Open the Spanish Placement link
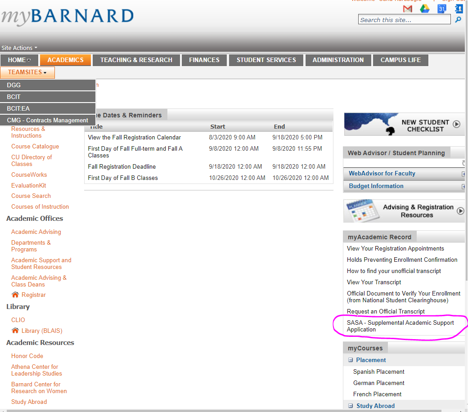 [379, 372]
